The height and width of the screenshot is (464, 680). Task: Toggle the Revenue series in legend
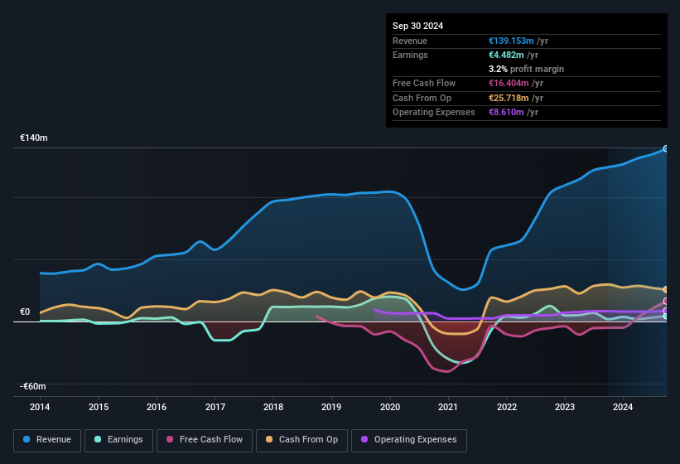click(x=47, y=440)
